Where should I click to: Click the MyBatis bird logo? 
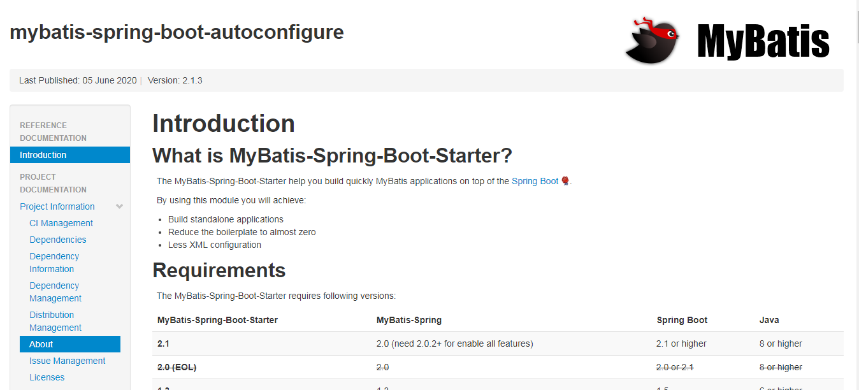pos(653,40)
